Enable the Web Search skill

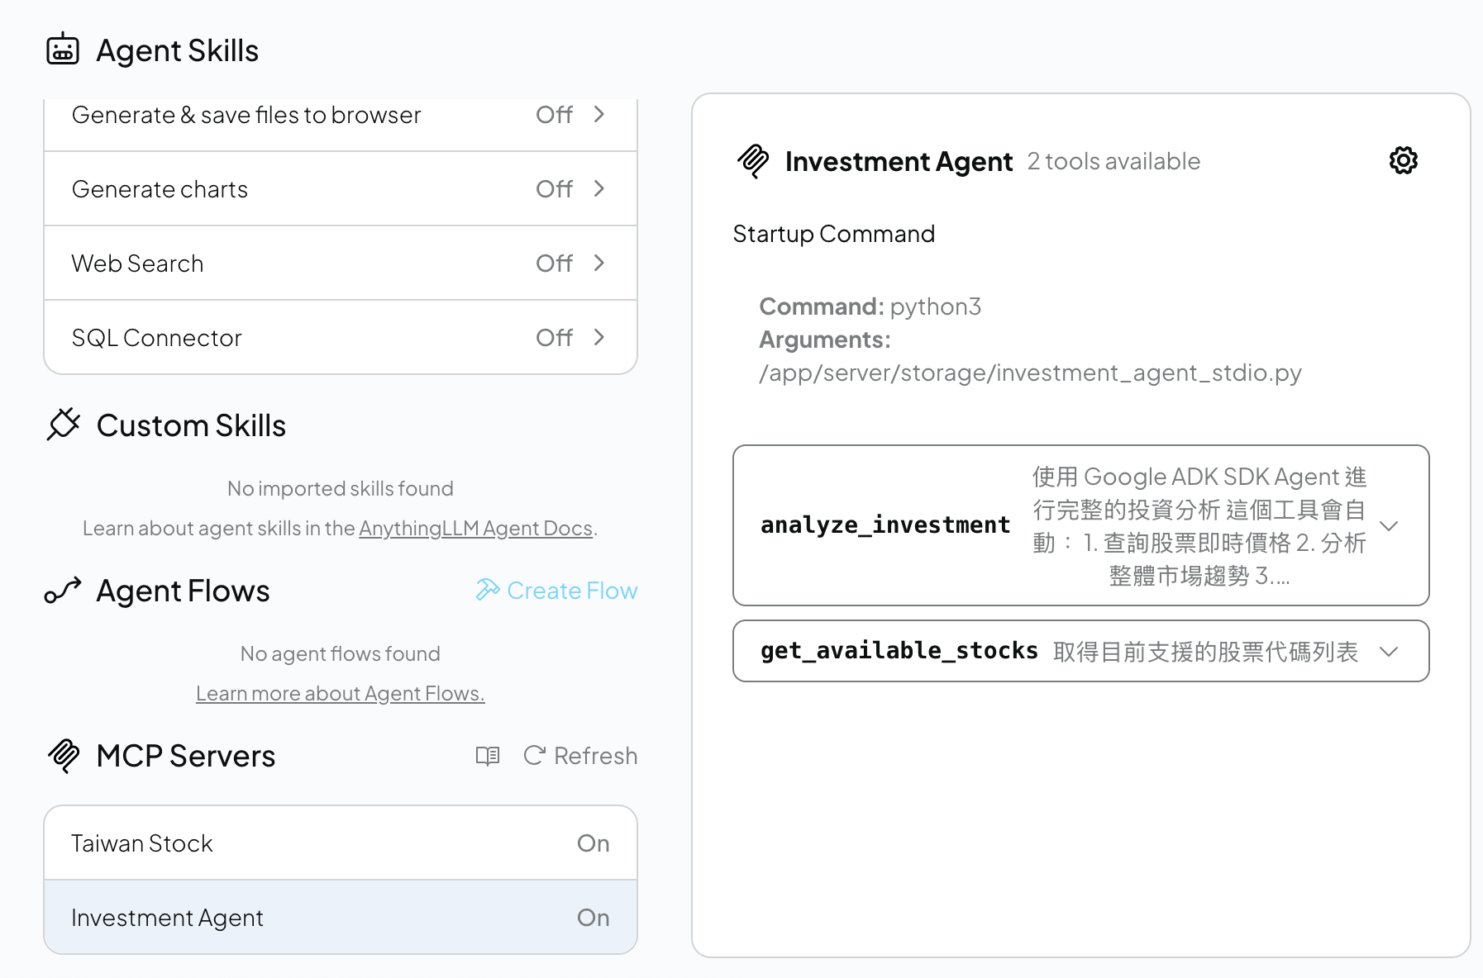click(554, 263)
